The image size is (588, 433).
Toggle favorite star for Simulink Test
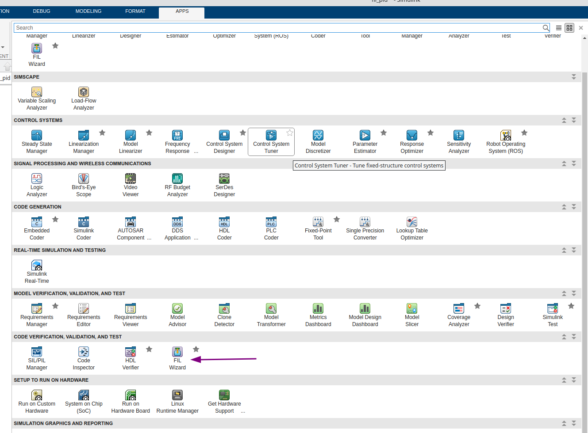(571, 306)
